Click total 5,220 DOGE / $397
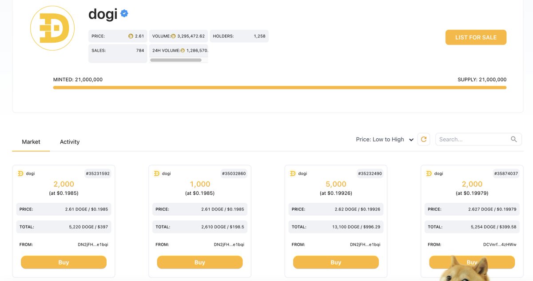 click(x=88, y=227)
